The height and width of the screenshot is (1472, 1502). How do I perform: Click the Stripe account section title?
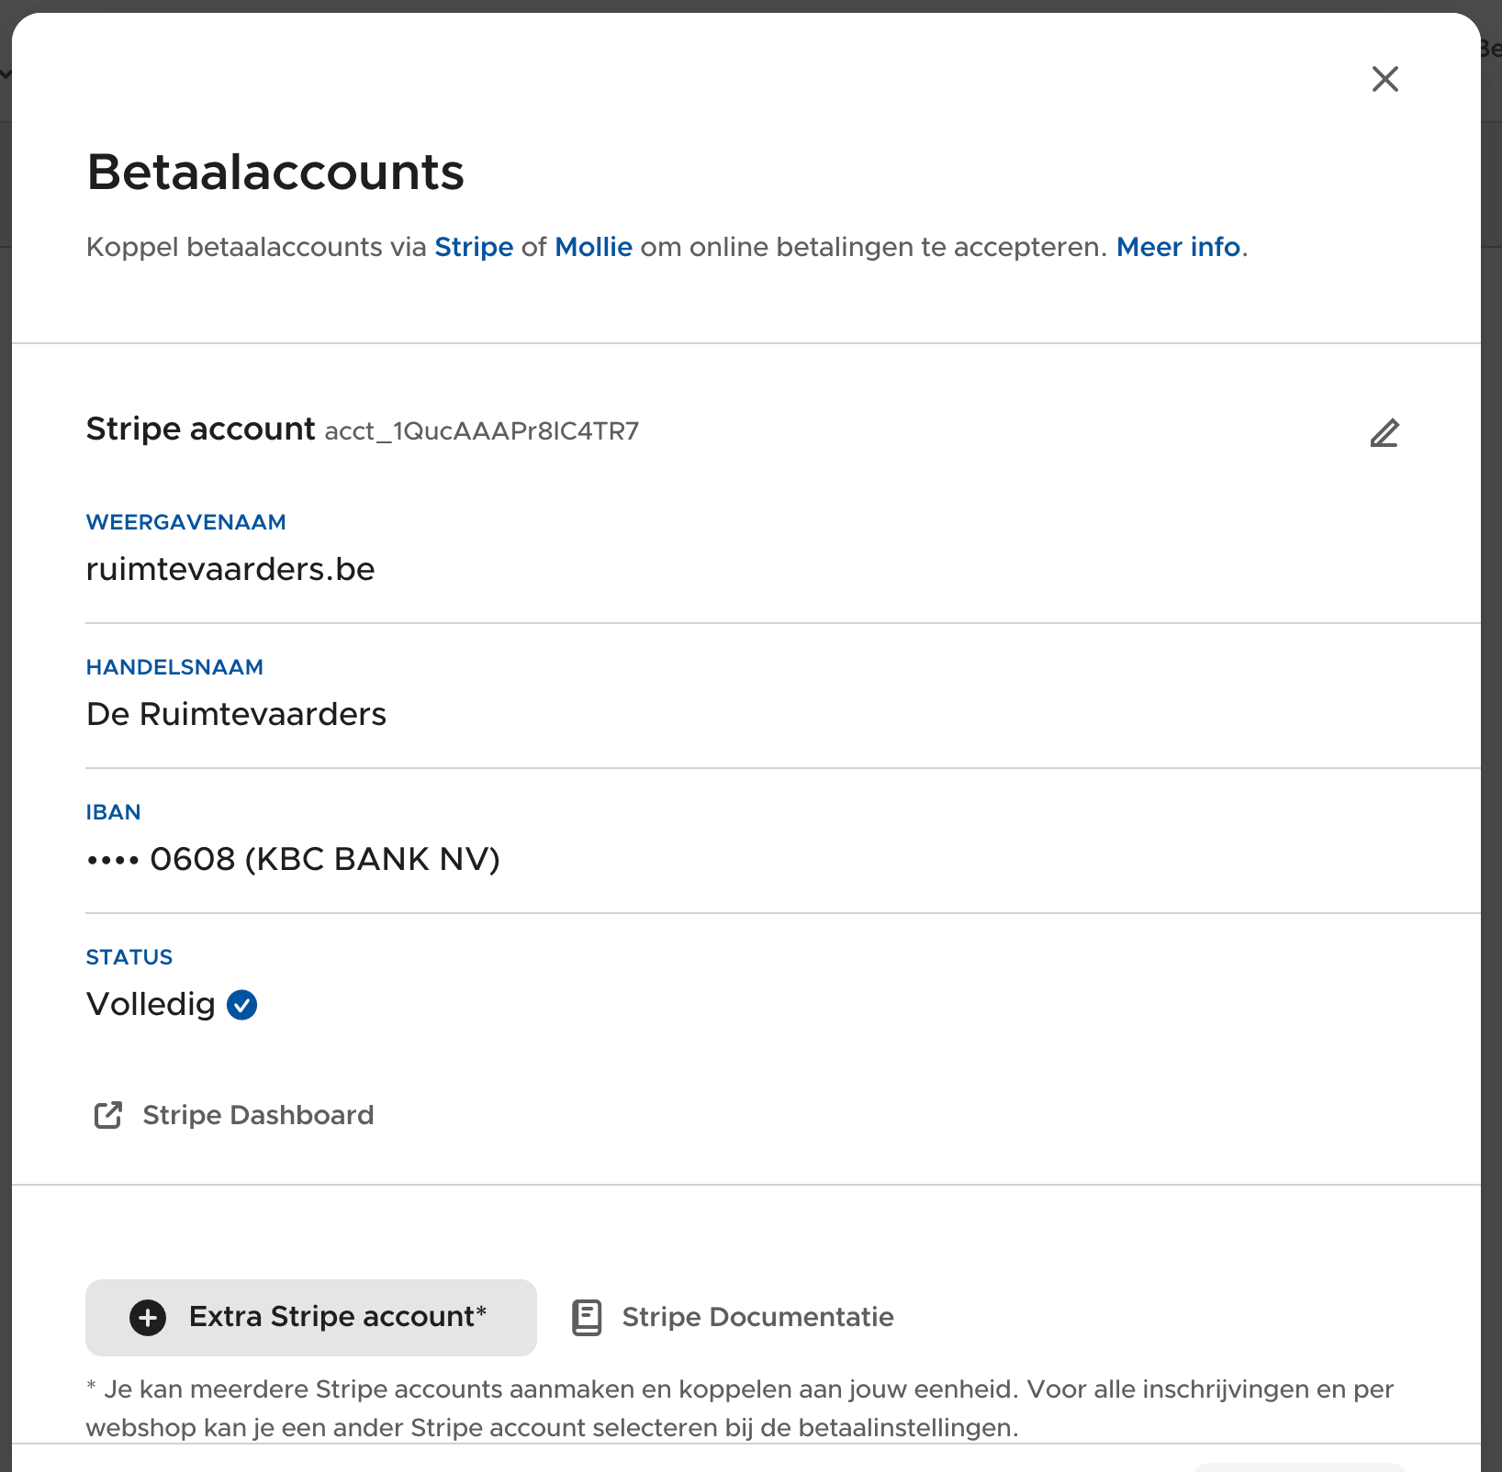click(200, 429)
